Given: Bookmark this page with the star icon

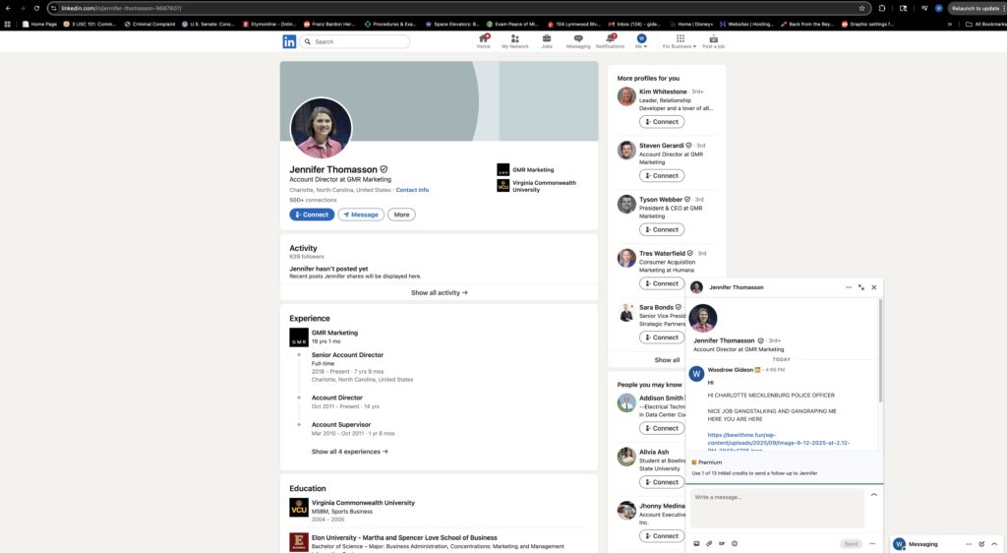Looking at the screenshot, I should (x=861, y=8).
